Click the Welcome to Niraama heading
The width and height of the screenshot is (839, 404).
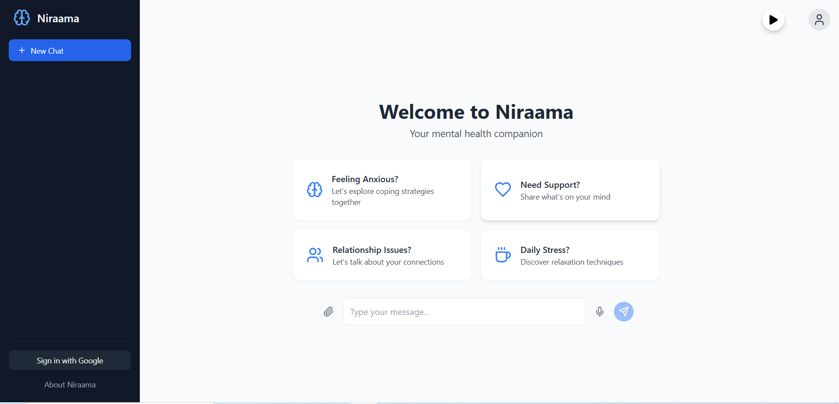click(476, 112)
